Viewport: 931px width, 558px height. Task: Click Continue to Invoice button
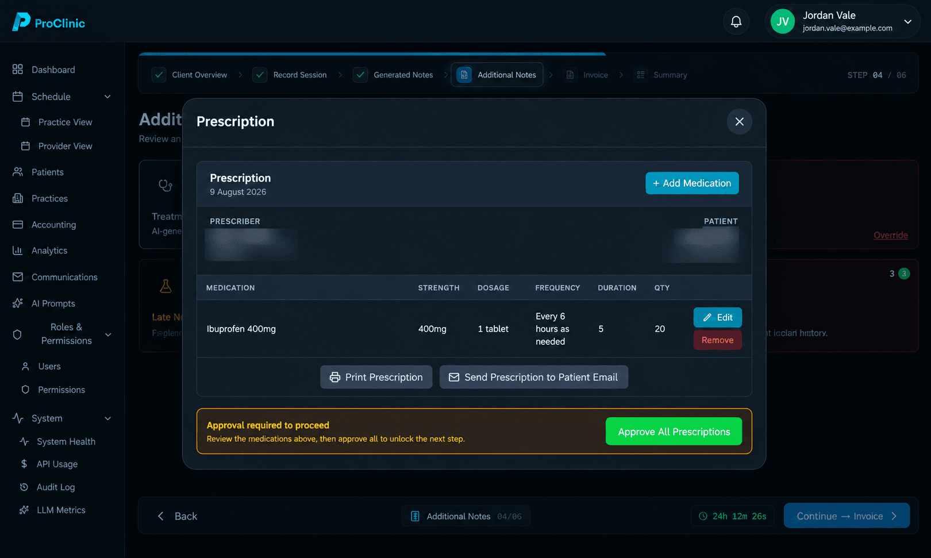click(847, 516)
